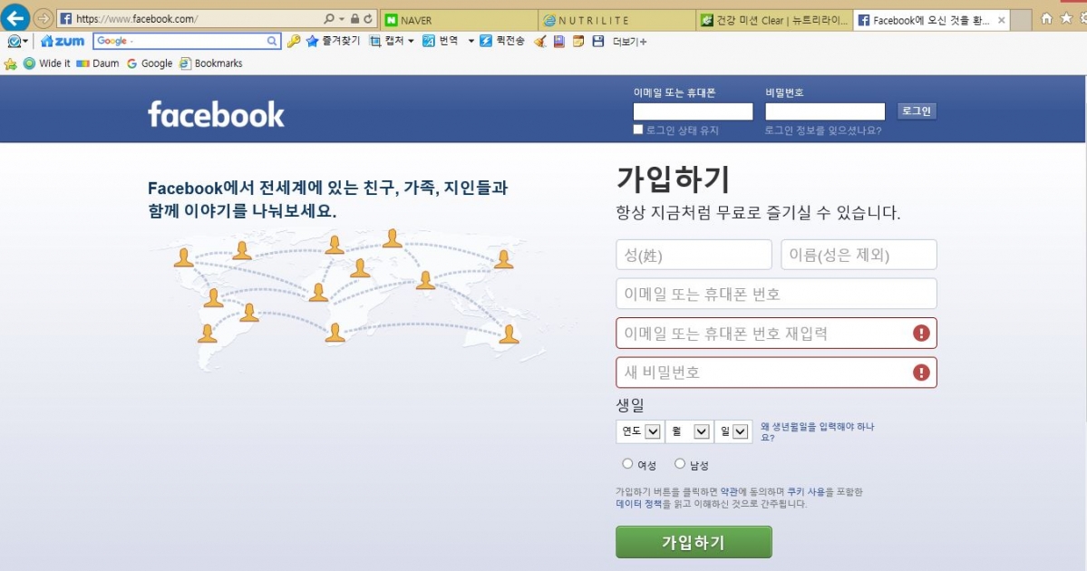This screenshot has height=571, width=1087.
Task: Click the magnifier search icon in address bar
Action: pos(328,19)
